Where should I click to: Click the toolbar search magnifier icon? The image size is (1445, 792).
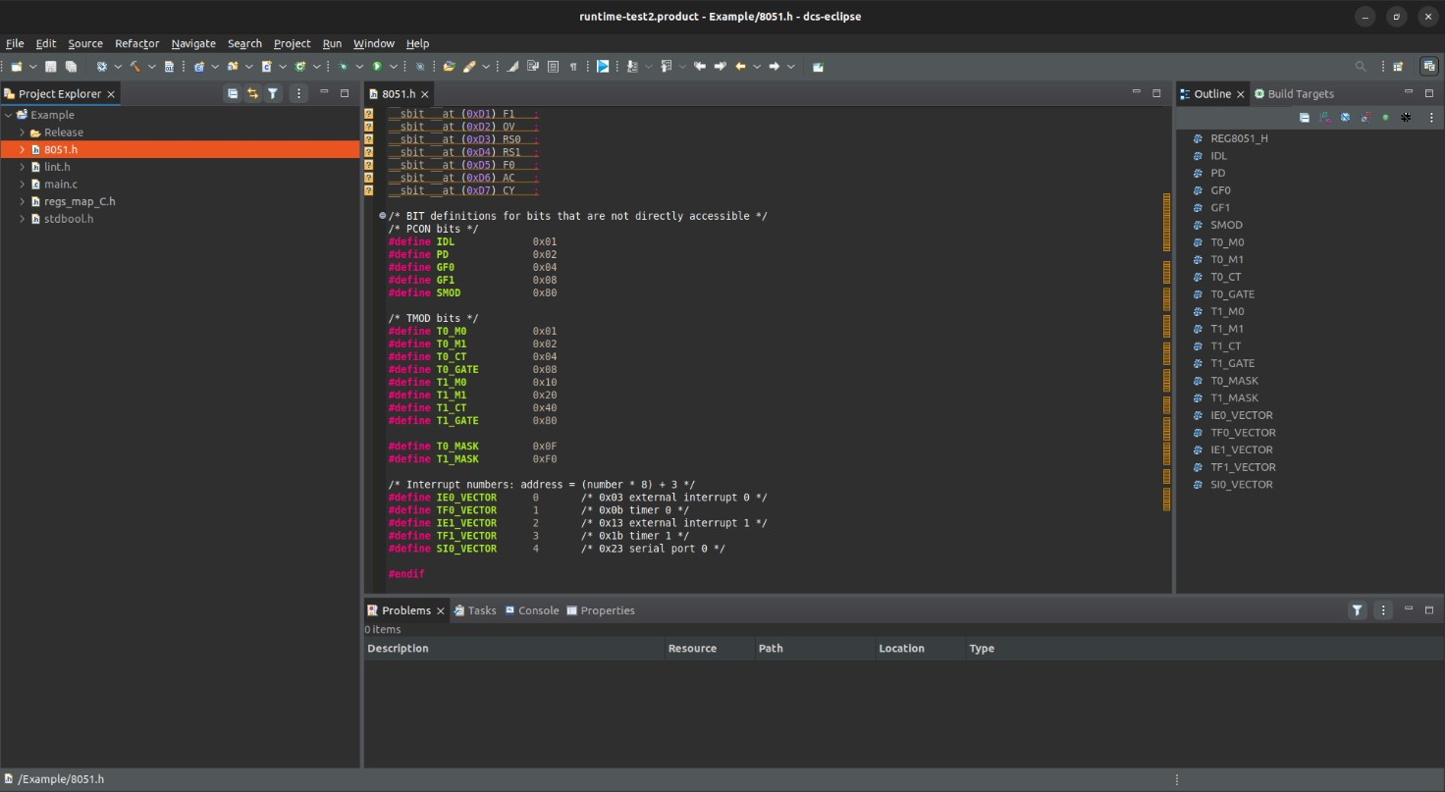point(1361,67)
